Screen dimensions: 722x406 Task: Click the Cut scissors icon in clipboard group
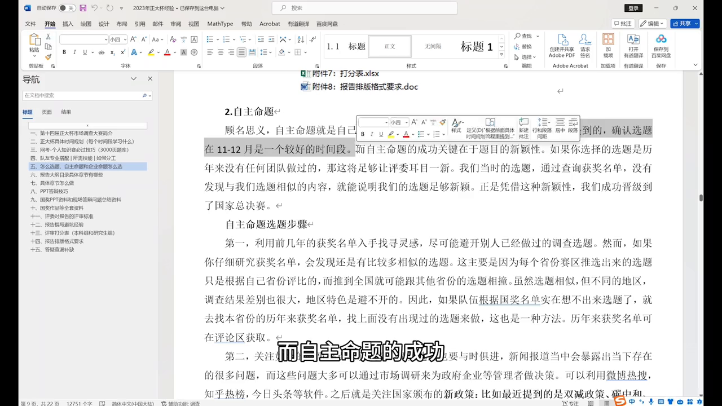tap(49, 37)
